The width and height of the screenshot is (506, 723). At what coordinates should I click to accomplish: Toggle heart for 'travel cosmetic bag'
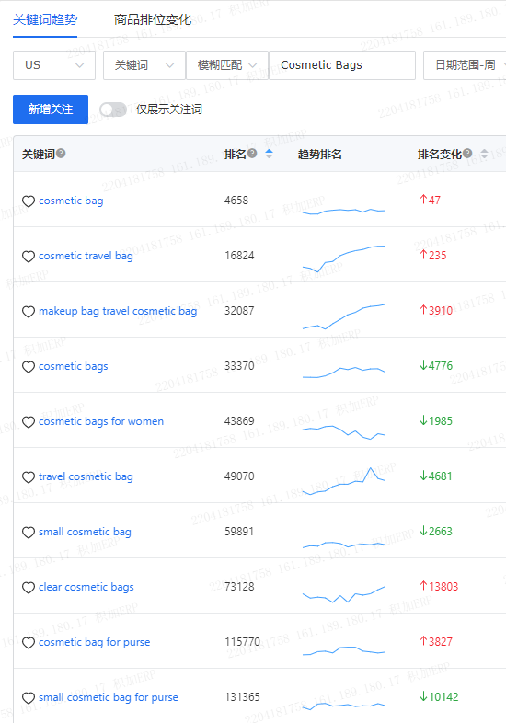click(29, 477)
